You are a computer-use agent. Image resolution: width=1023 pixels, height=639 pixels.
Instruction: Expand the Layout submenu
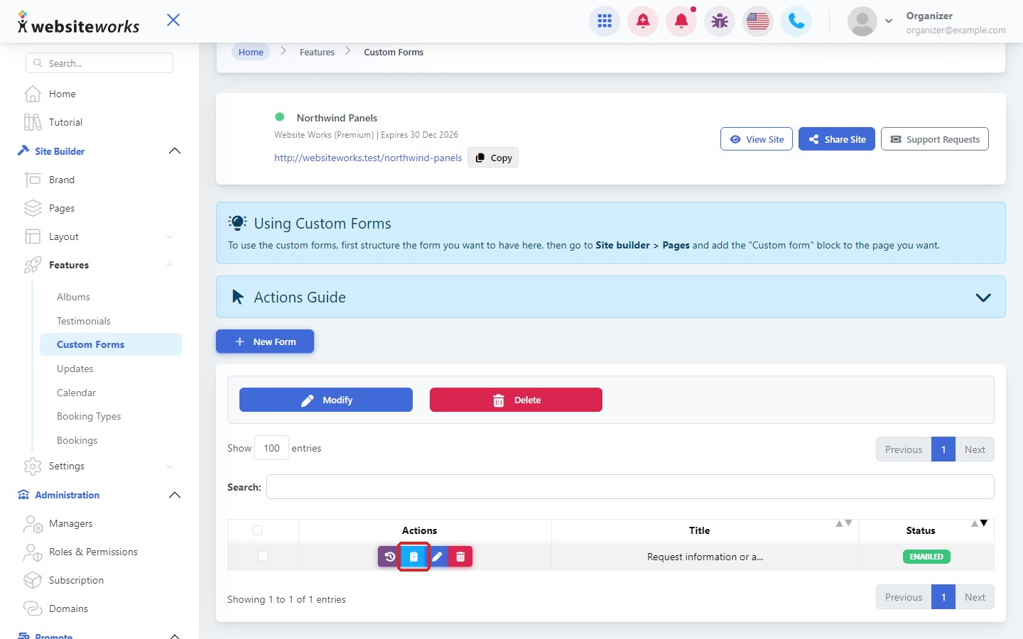coord(169,236)
